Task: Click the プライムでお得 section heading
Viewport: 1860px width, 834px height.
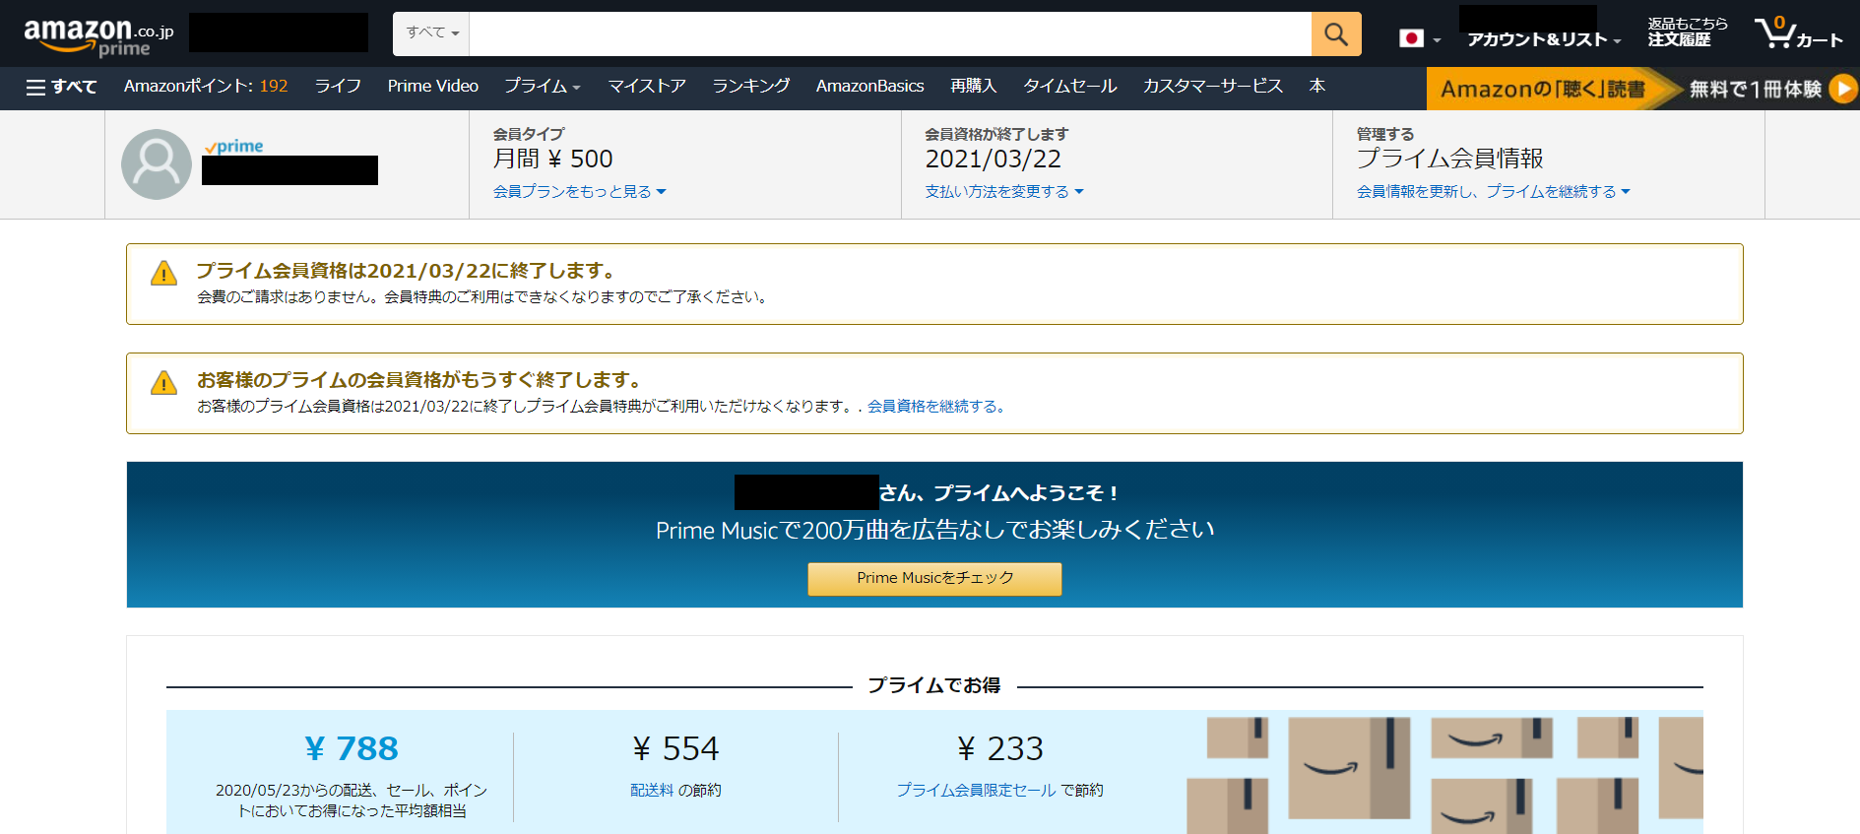Action: point(934,685)
